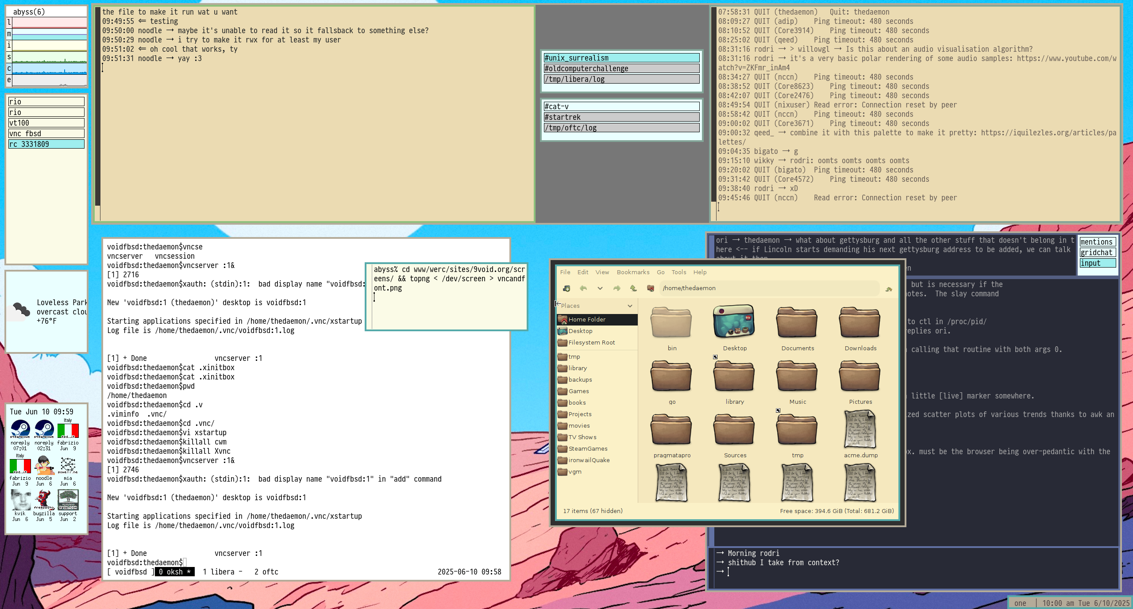Select the /tmp/libera/log entry

(621, 79)
